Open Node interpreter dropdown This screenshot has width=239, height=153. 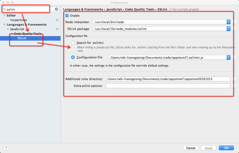(x=228, y=22)
